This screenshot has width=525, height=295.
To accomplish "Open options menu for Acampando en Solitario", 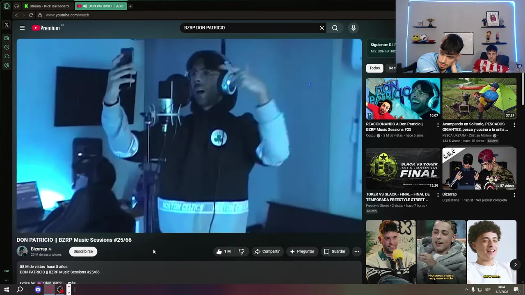I will coord(514,125).
